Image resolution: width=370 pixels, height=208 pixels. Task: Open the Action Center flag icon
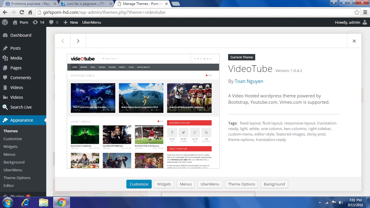pos(334,203)
